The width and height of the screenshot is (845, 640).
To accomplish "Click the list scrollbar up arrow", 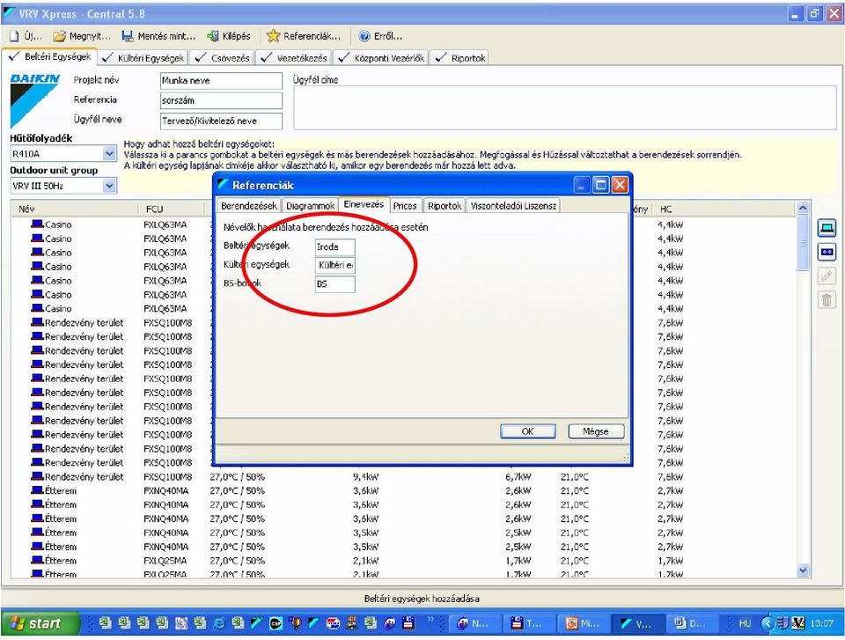I will (803, 208).
